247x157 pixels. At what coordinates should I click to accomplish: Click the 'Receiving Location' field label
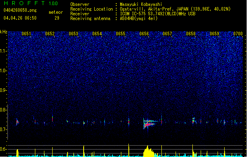tap(91, 9)
